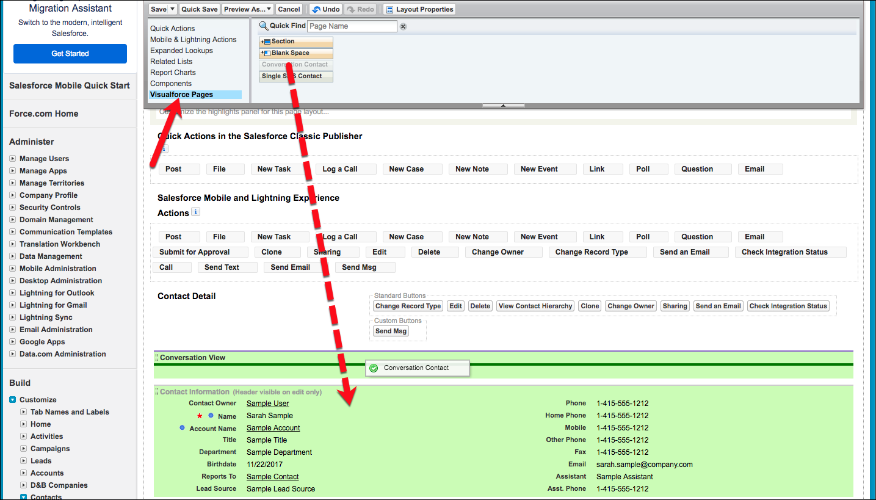The image size is (876, 500).
Task: Click the Cancel button in toolbar
Action: 289,9
